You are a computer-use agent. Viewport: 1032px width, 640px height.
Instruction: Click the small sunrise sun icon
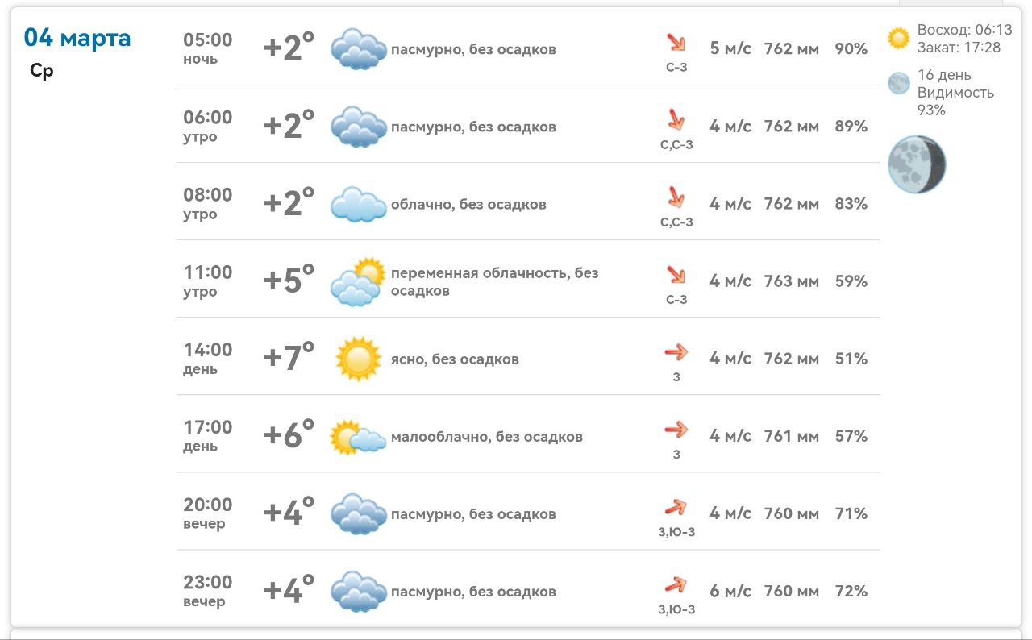(x=898, y=38)
